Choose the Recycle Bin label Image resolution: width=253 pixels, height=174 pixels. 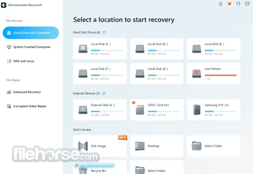coord(99,171)
